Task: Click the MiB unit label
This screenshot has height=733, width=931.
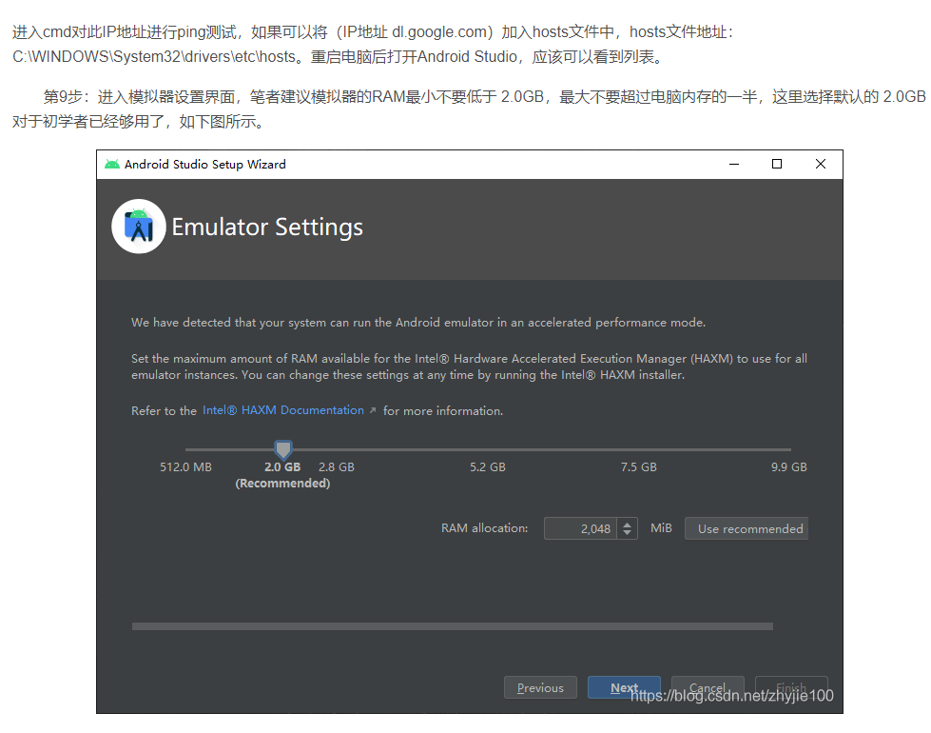Action: click(662, 528)
